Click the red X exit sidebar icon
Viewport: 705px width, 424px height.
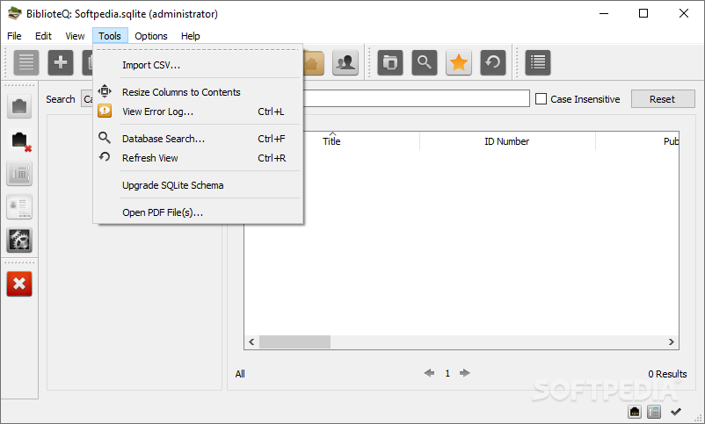[19, 284]
